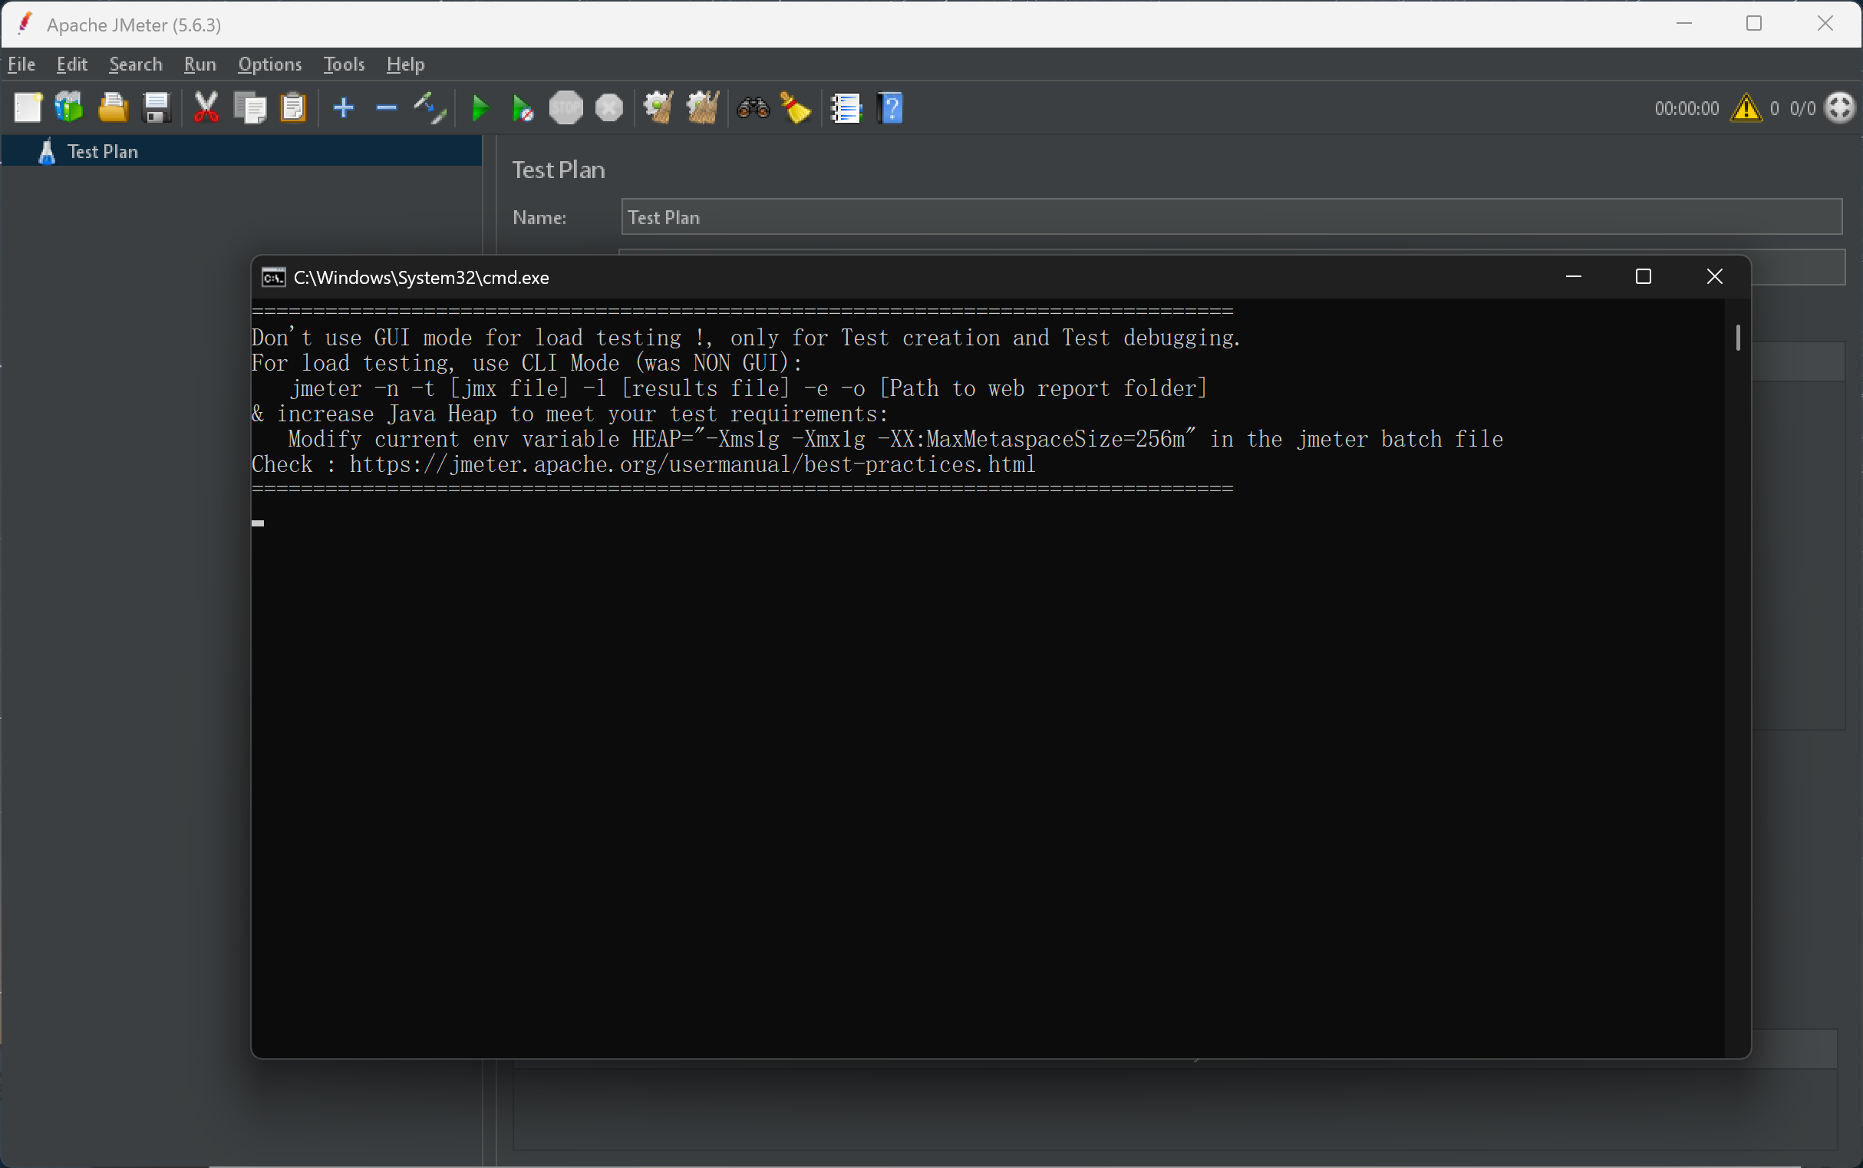Image resolution: width=1863 pixels, height=1168 pixels.
Task: Open the File menu
Action: click(21, 64)
